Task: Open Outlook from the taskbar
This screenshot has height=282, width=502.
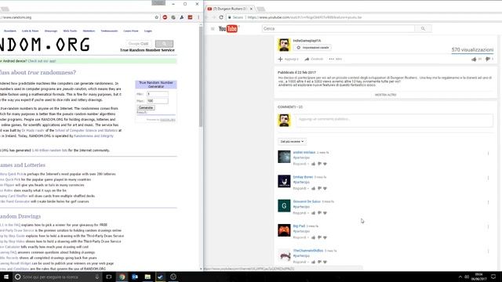Action: [135, 277]
